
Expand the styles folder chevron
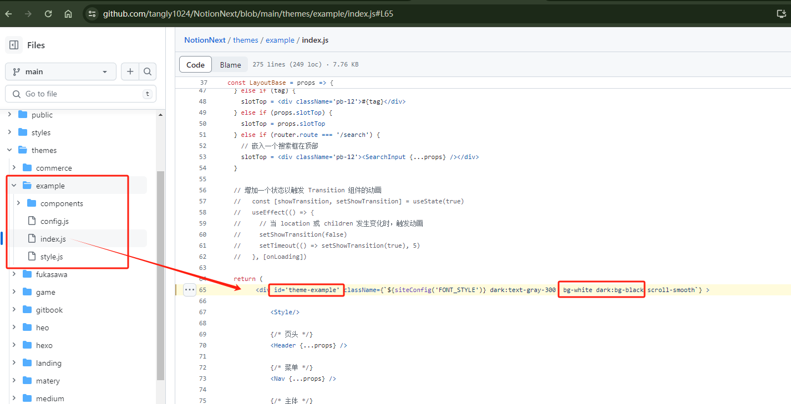click(x=9, y=132)
